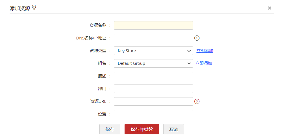Click the 资源名称 field label

[x=98, y=25]
